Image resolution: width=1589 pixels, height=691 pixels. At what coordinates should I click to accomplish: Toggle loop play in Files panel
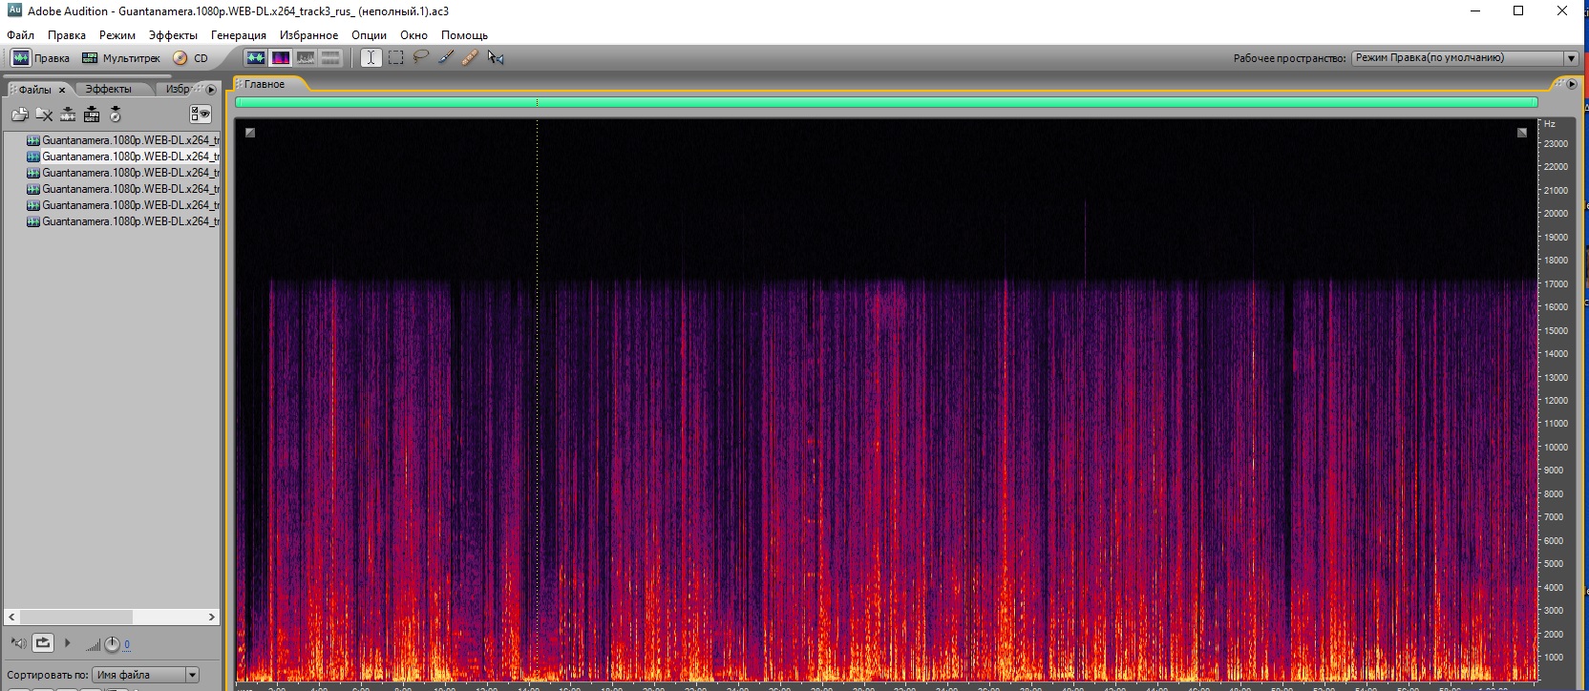pos(43,643)
